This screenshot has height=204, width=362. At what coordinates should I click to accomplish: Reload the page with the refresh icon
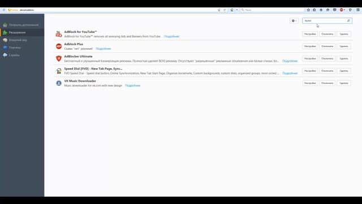tap(225, 10)
